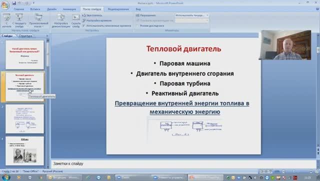The height and width of the screenshot is (181, 320).
Task: Follow the Превращение внутренней энергии hyperlink
Action: pos(182,107)
